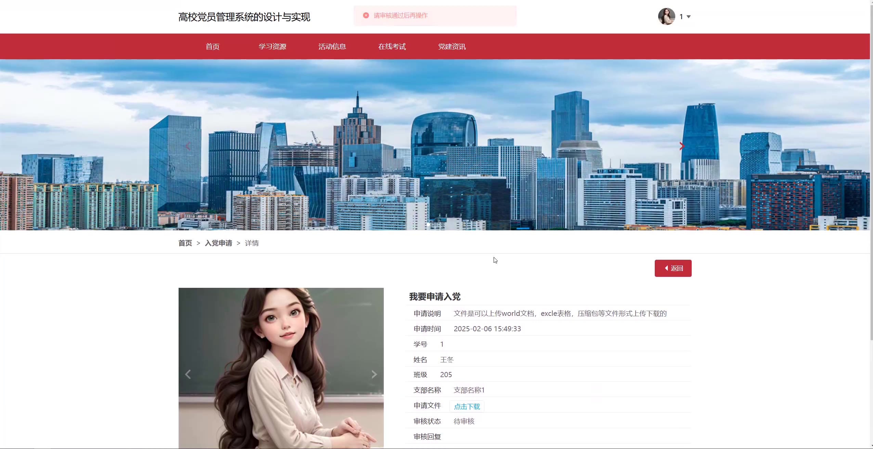Click the banner's previous-slide arrow
873x449 pixels.
tap(187, 146)
